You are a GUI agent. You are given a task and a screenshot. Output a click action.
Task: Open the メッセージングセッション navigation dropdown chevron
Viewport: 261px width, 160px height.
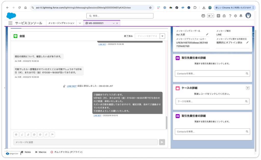pos(80,23)
